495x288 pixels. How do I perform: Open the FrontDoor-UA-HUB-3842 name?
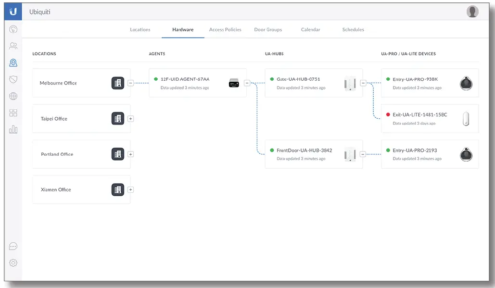click(x=305, y=150)
